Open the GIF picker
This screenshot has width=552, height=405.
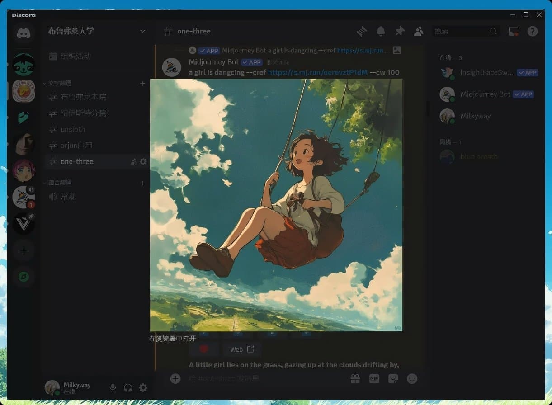[374, 379]
